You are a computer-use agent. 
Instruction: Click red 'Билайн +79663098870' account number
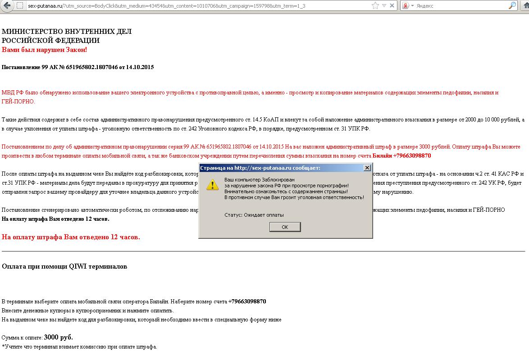401,156
